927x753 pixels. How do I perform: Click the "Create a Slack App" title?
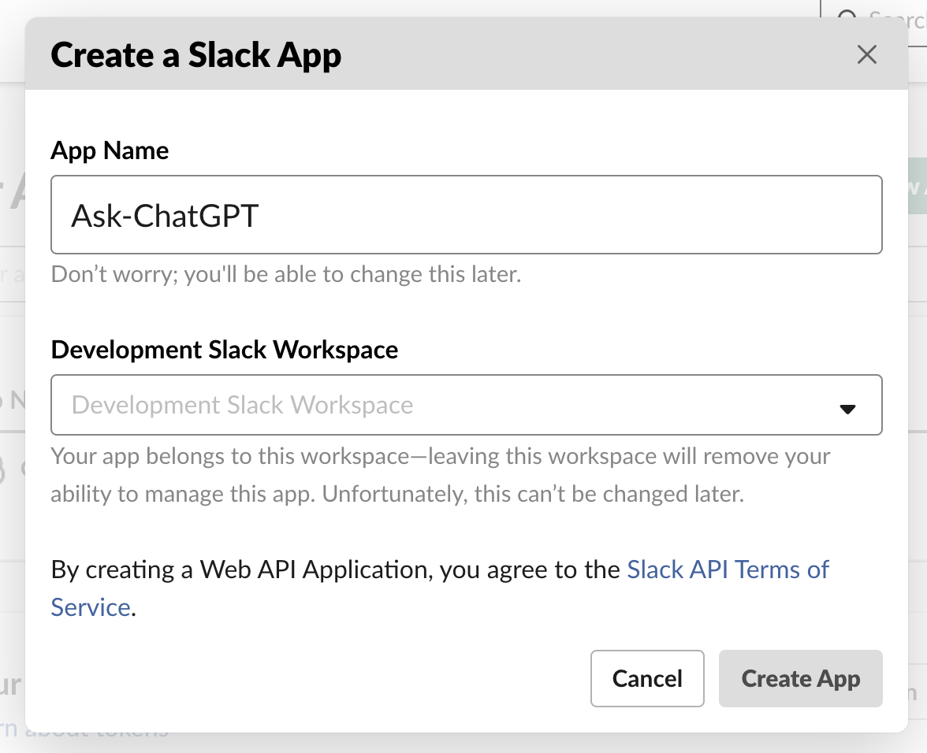195,56
